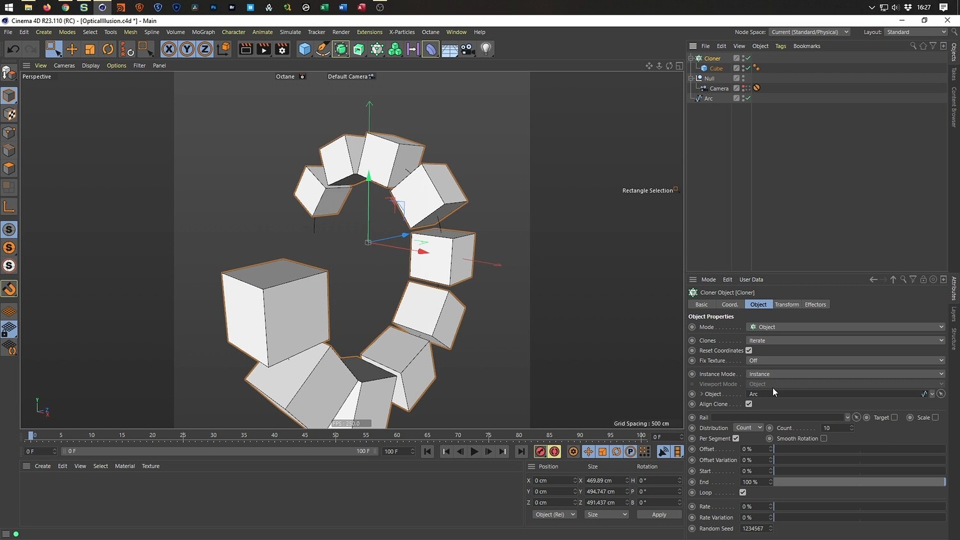Open the cloner Mode dropdown
960x540 pixels.
coord(845,327)
